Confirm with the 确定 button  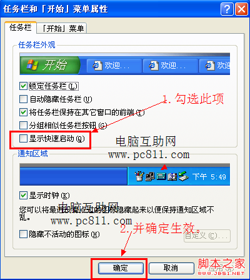121,268
